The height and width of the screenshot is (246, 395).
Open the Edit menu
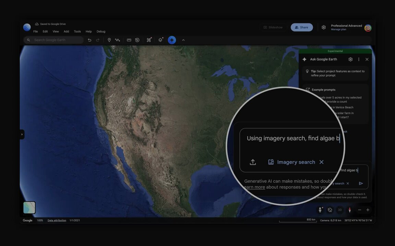pos(45,31)
